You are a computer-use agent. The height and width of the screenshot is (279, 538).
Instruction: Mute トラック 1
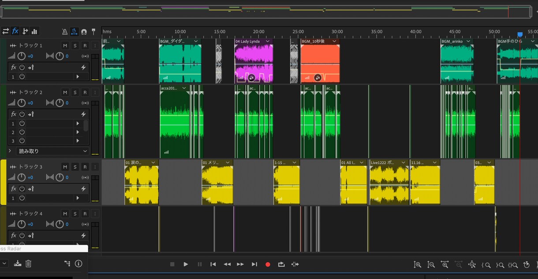65,45
